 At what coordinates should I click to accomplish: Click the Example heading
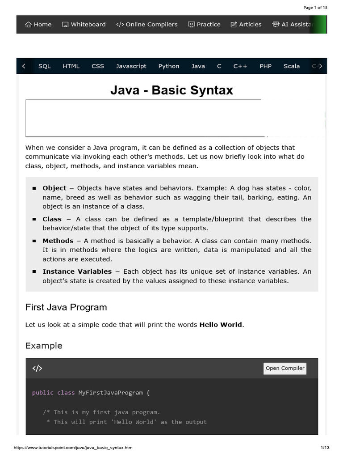point(44,346)
